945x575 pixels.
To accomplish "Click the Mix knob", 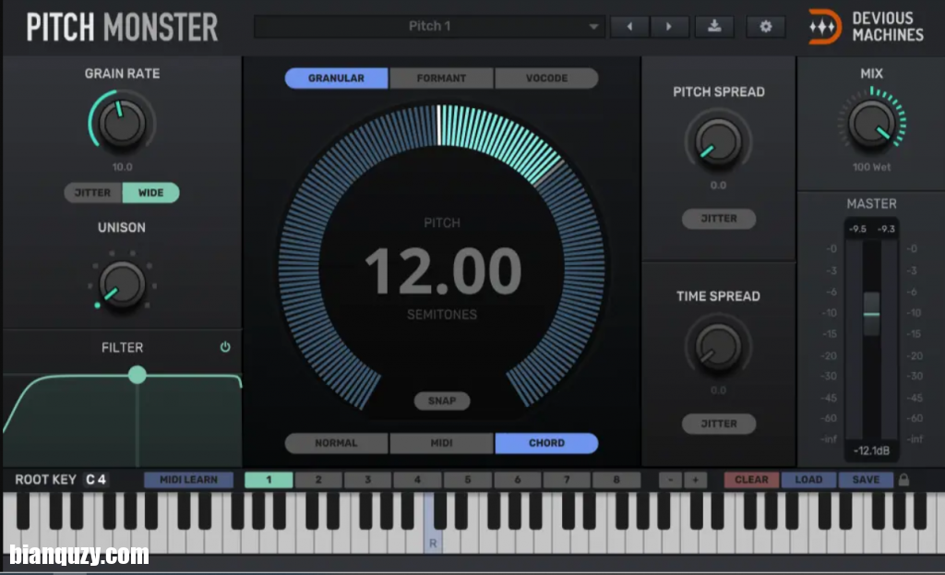I will point(871,123).
